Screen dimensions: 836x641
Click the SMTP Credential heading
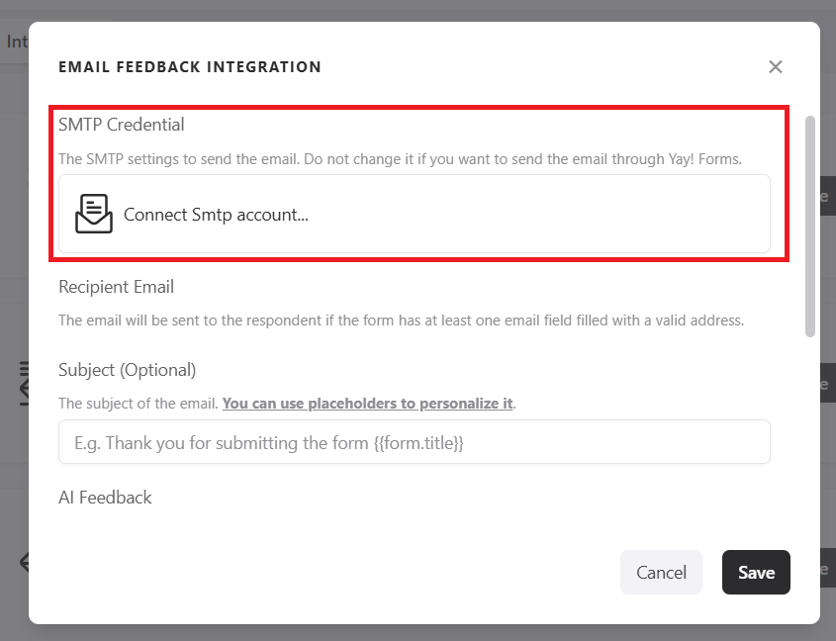(122, 125)
